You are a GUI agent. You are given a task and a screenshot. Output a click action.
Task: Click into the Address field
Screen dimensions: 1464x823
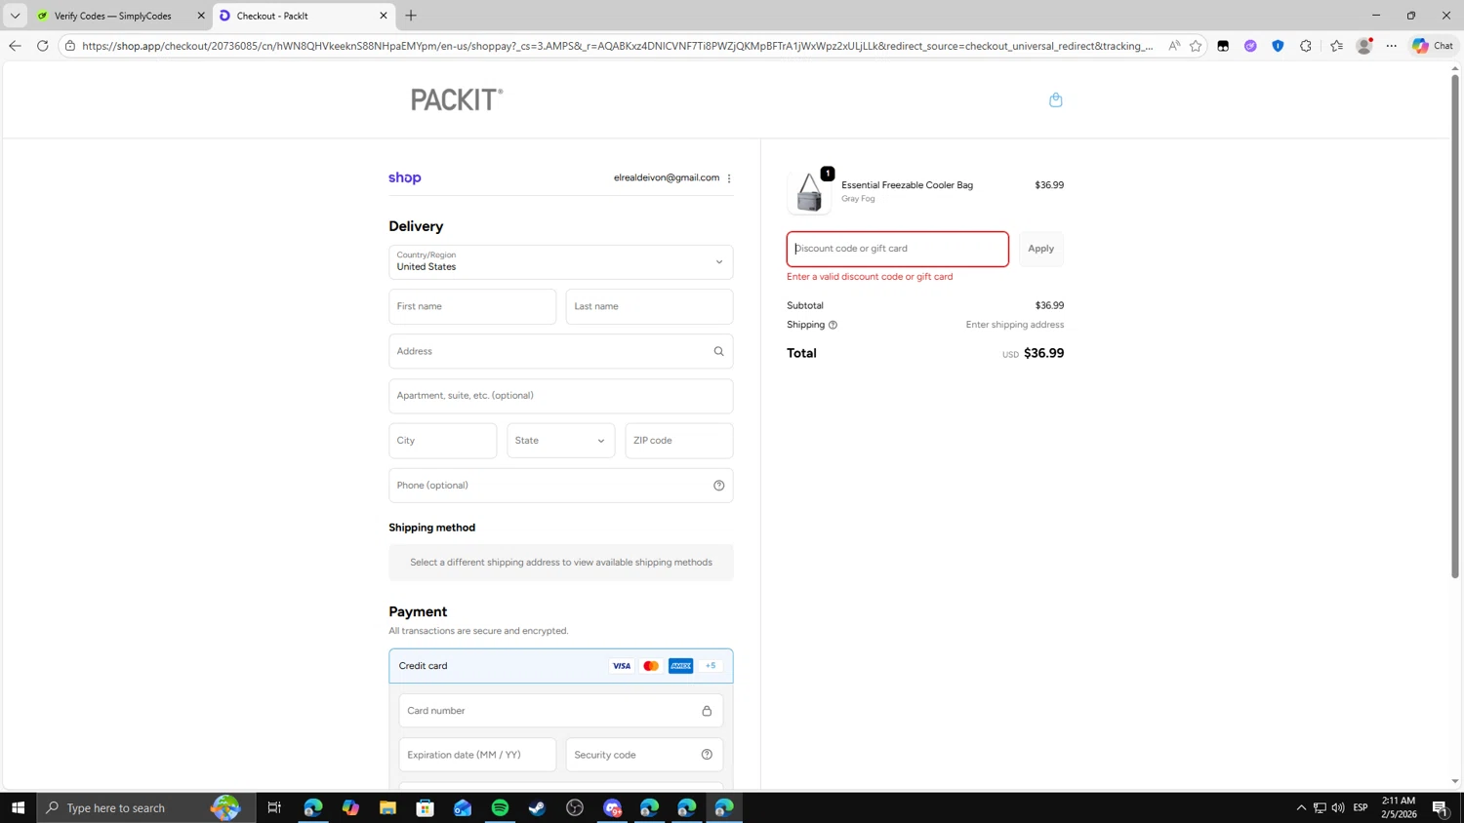[x=561, y=351]
